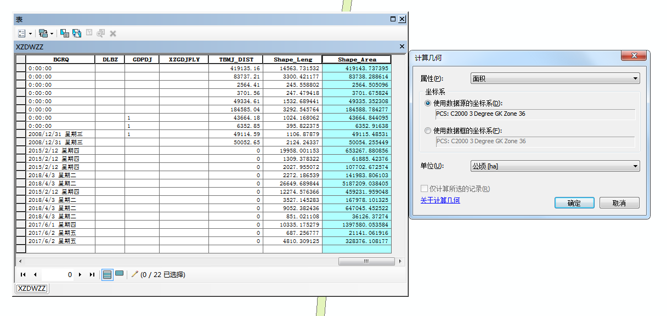Click the Select By Attributes icon
Viewport: 667px width, 316px height.
pos(64,33)
